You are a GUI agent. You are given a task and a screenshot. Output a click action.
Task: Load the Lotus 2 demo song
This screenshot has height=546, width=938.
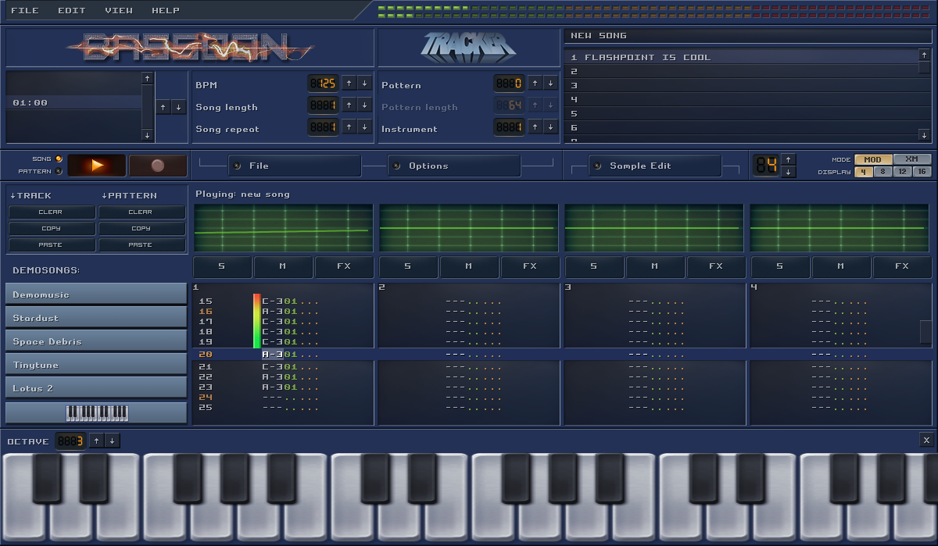point(96,388)
